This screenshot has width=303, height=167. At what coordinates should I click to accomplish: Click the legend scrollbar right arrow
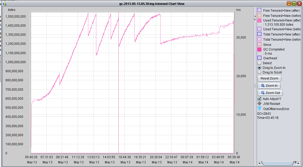coord(299,163)
